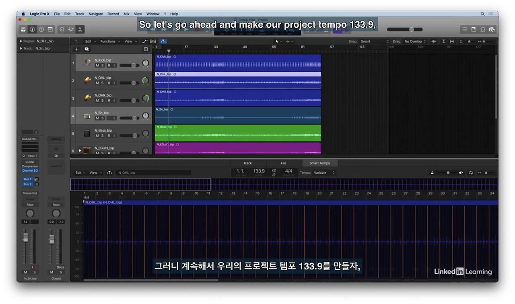
Task: Open the Mix menu
Action: point(126,14)
